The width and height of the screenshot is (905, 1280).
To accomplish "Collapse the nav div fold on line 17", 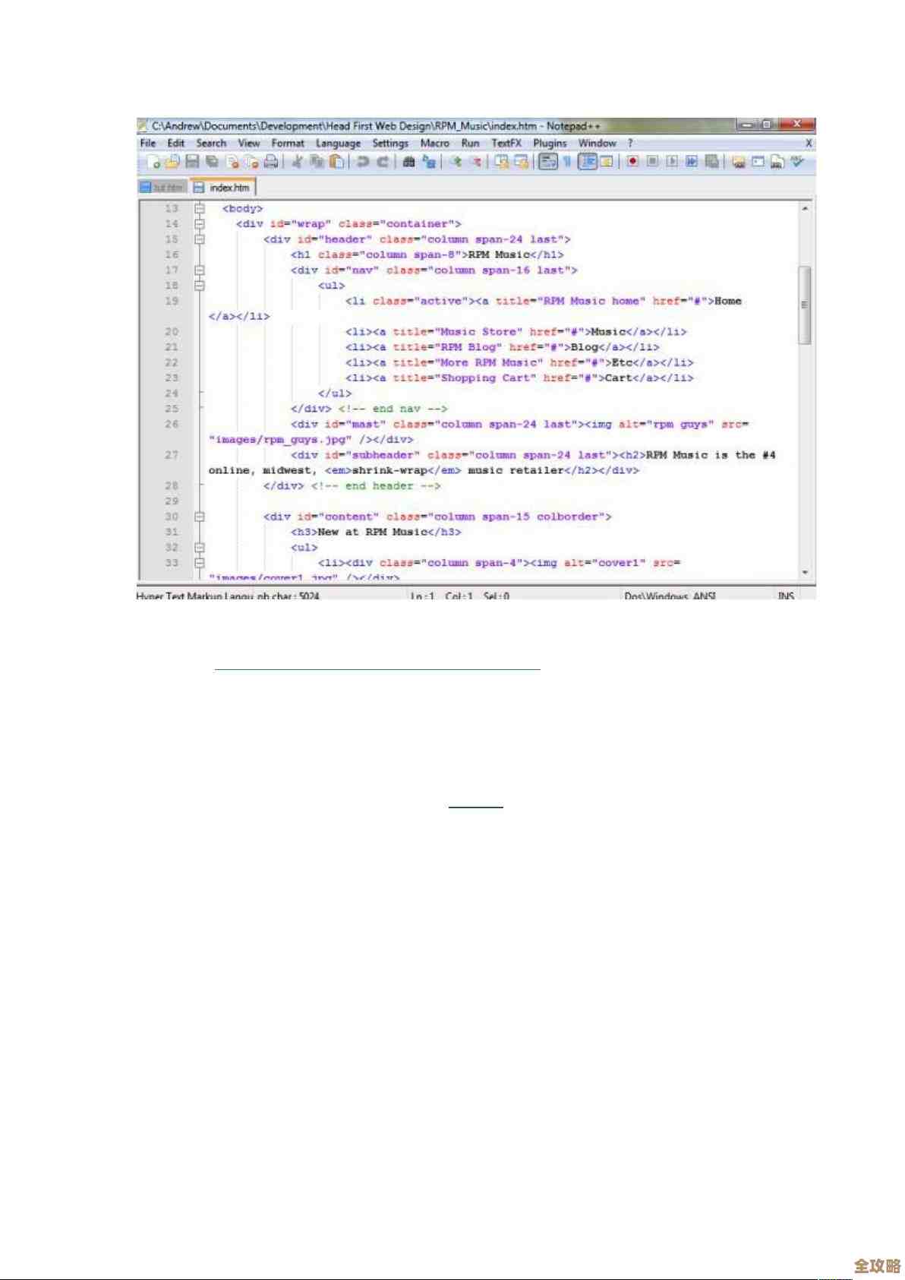I will click(199, 270).
